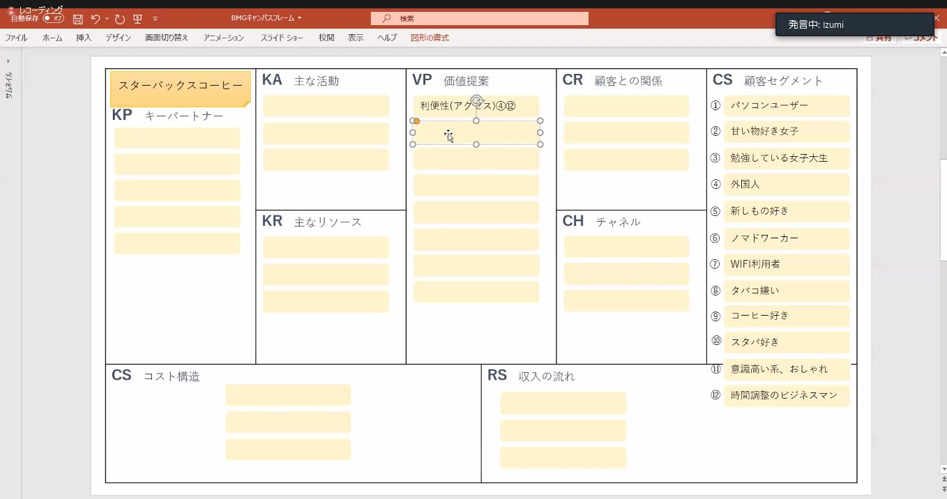Screen dimensions: 947x499
Task: Switch to the 図形の書式 tab
Action: (430, 38)
